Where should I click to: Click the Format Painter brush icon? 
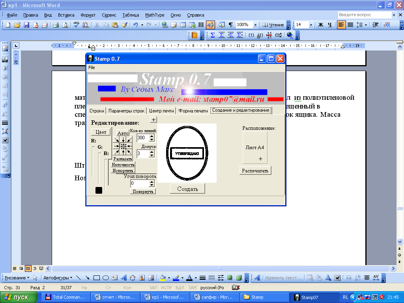coord(124,25)
